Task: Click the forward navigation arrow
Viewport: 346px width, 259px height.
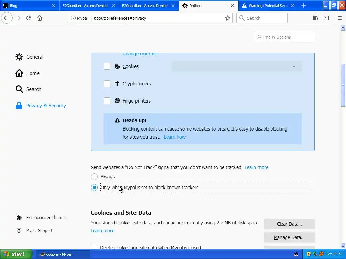Action: (x=18, y=18)
